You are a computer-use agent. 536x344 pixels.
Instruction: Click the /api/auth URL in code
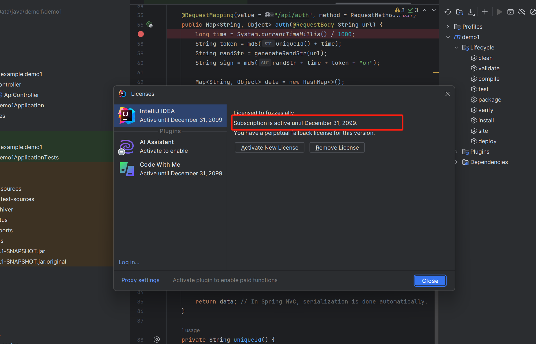[293, 15]
